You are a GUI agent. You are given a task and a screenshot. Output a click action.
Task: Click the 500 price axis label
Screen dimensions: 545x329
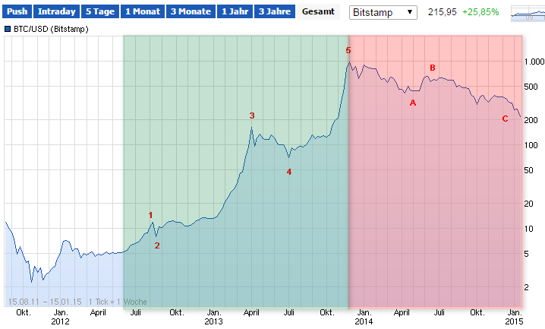531,87
